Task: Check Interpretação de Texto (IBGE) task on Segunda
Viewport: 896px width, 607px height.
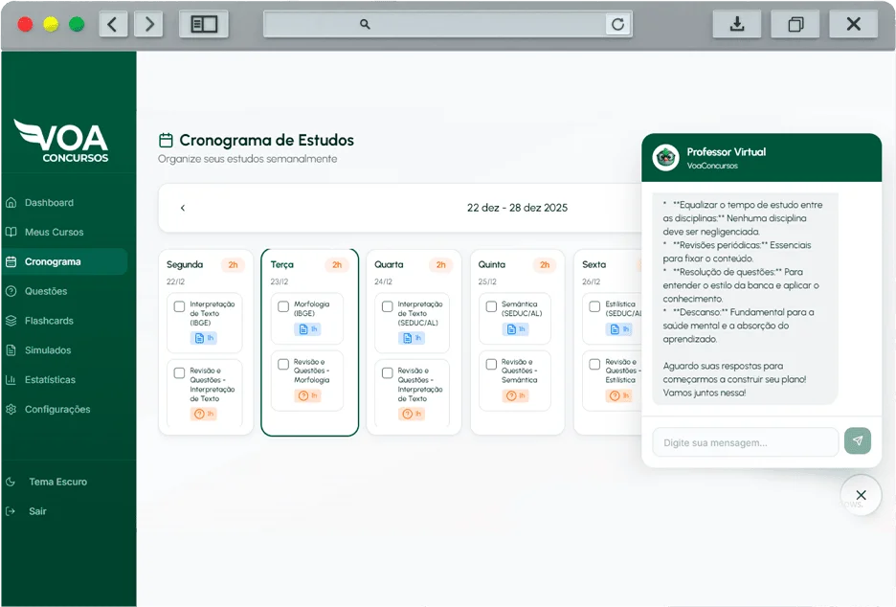Action: (x=179, y=307)
